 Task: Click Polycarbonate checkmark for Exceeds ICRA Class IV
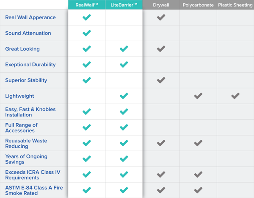198,174
